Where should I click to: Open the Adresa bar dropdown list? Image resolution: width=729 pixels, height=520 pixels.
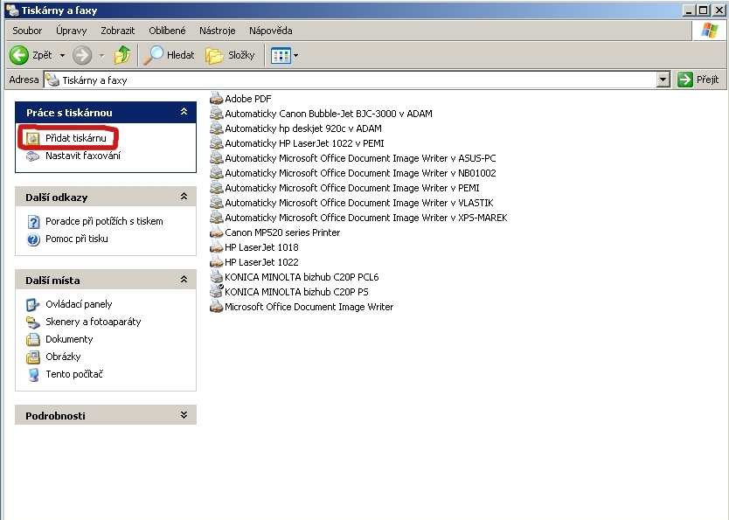pos(663,80)
